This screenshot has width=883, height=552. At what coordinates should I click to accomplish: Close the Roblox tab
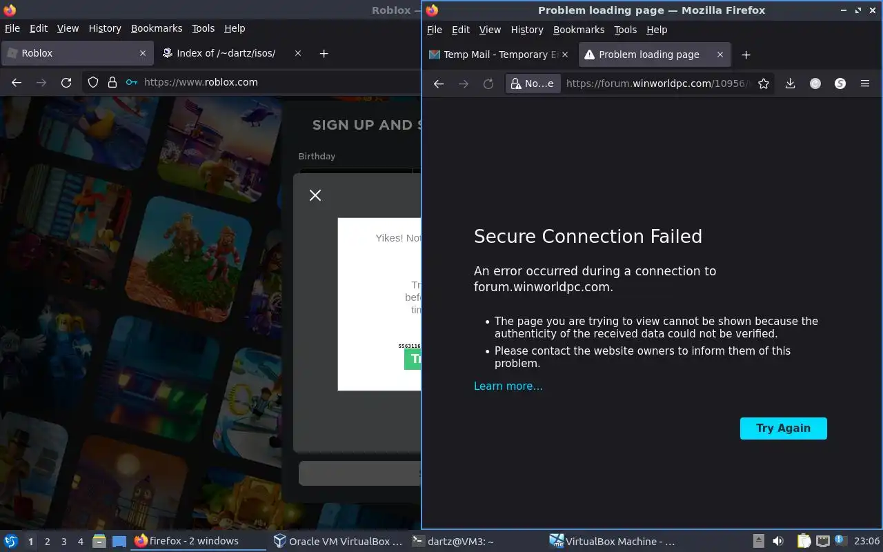click(x=143, y=53)
